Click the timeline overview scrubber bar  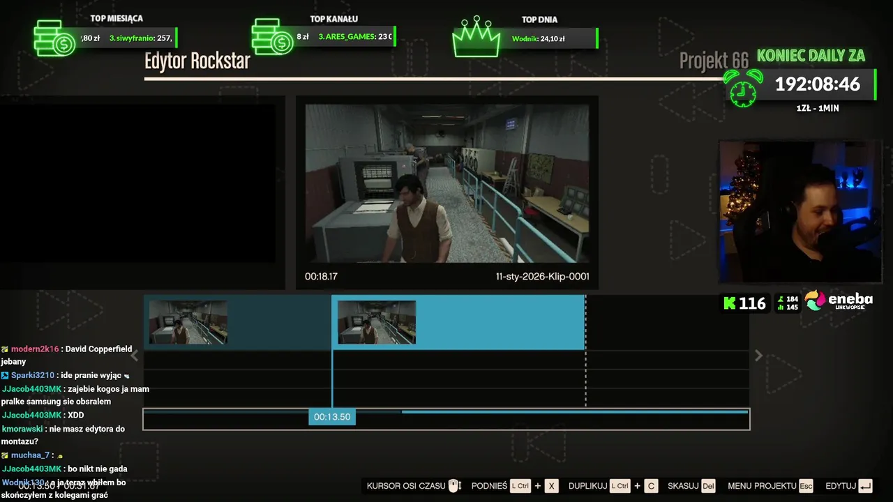(446, 419)
